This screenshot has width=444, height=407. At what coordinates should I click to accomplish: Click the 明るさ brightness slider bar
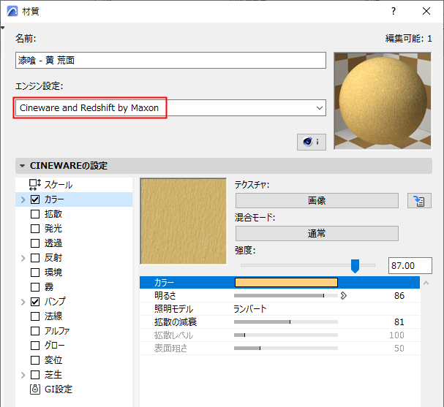(x=286, y=295)
